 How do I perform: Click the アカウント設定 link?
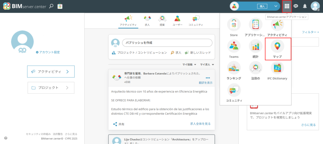tap(48, 52)
